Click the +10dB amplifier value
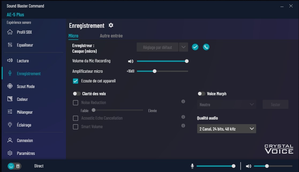Image resolution: width=299 pixels, height=172 pixels. click(x=130, y=71)
